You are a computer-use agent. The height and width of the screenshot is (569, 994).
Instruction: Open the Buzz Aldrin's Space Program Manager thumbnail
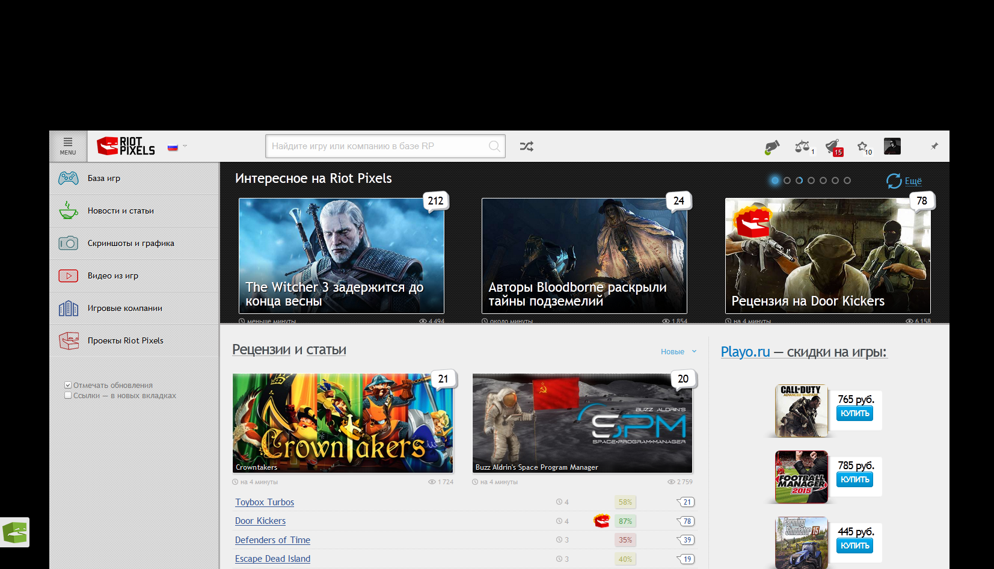click(x=583, y=423)
